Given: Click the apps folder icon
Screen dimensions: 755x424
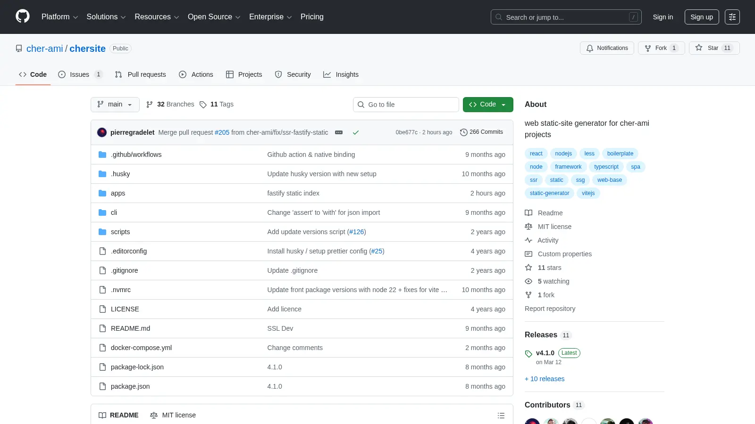Looking at the screenshot, I should [x=102, y=193].
